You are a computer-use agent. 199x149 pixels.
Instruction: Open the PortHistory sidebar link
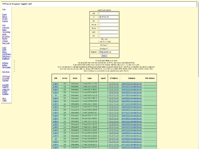6,58
